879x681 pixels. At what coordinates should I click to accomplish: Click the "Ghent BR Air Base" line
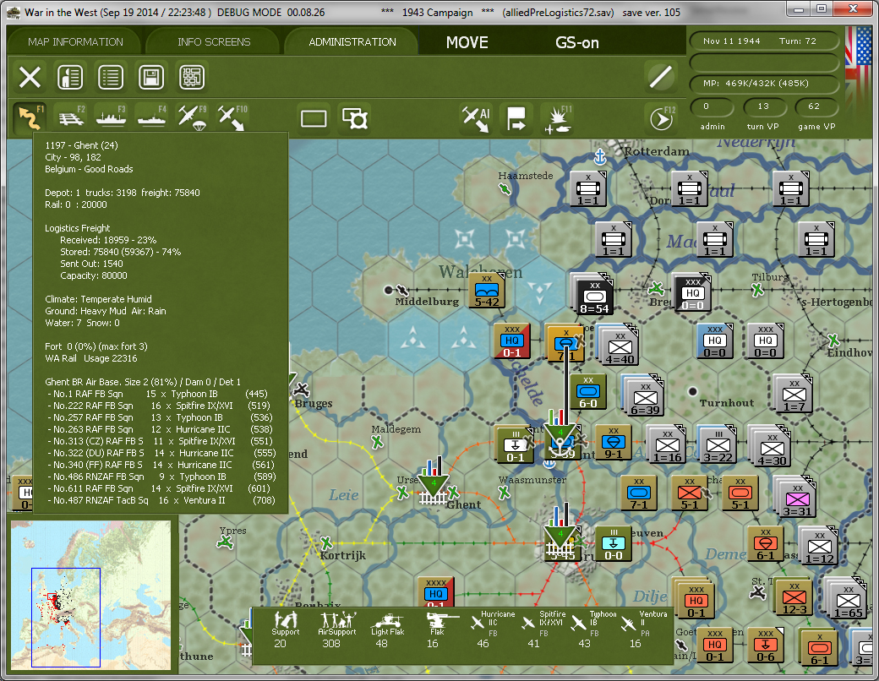[142, 382]
